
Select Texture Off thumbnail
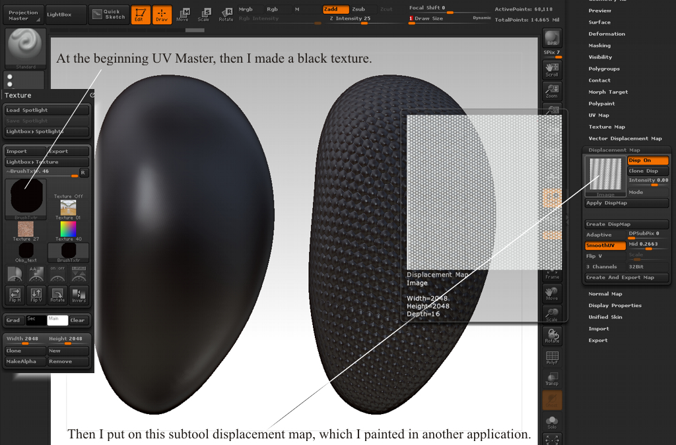68,190
